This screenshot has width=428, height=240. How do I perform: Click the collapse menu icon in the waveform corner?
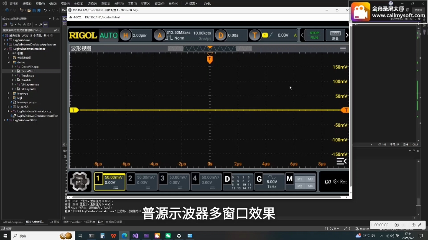coord(341,161)
